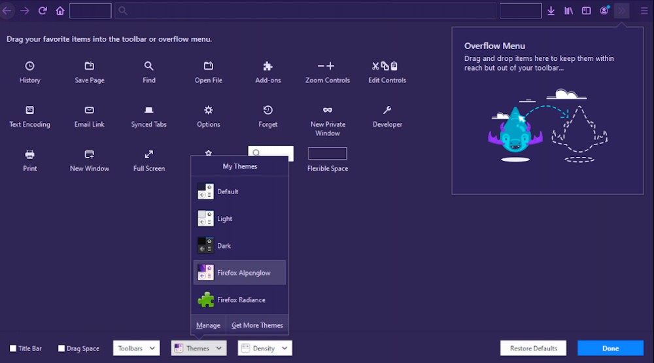The height and width of the screenshot is (363, 654).
Task: Click the New Private Window mask icon
Action: 328,110
